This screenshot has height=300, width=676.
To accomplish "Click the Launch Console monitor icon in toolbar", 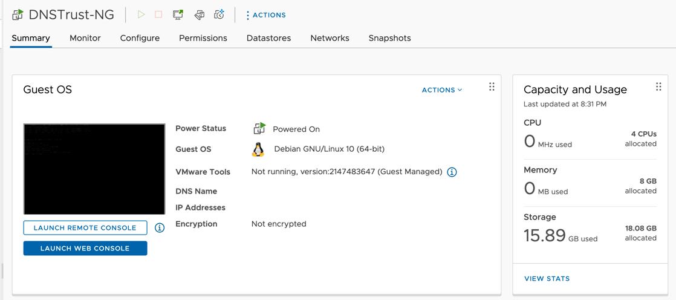I will tap(178, 15).
